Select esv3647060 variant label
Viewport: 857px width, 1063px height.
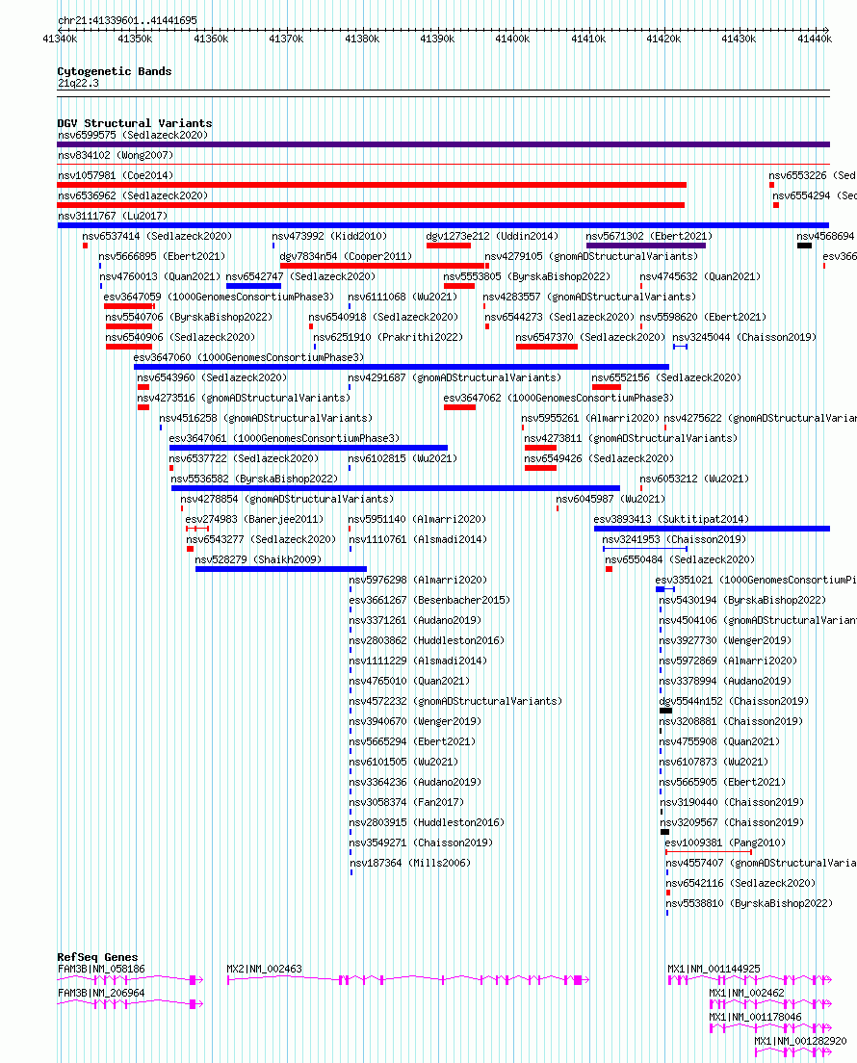coord(248,357)
